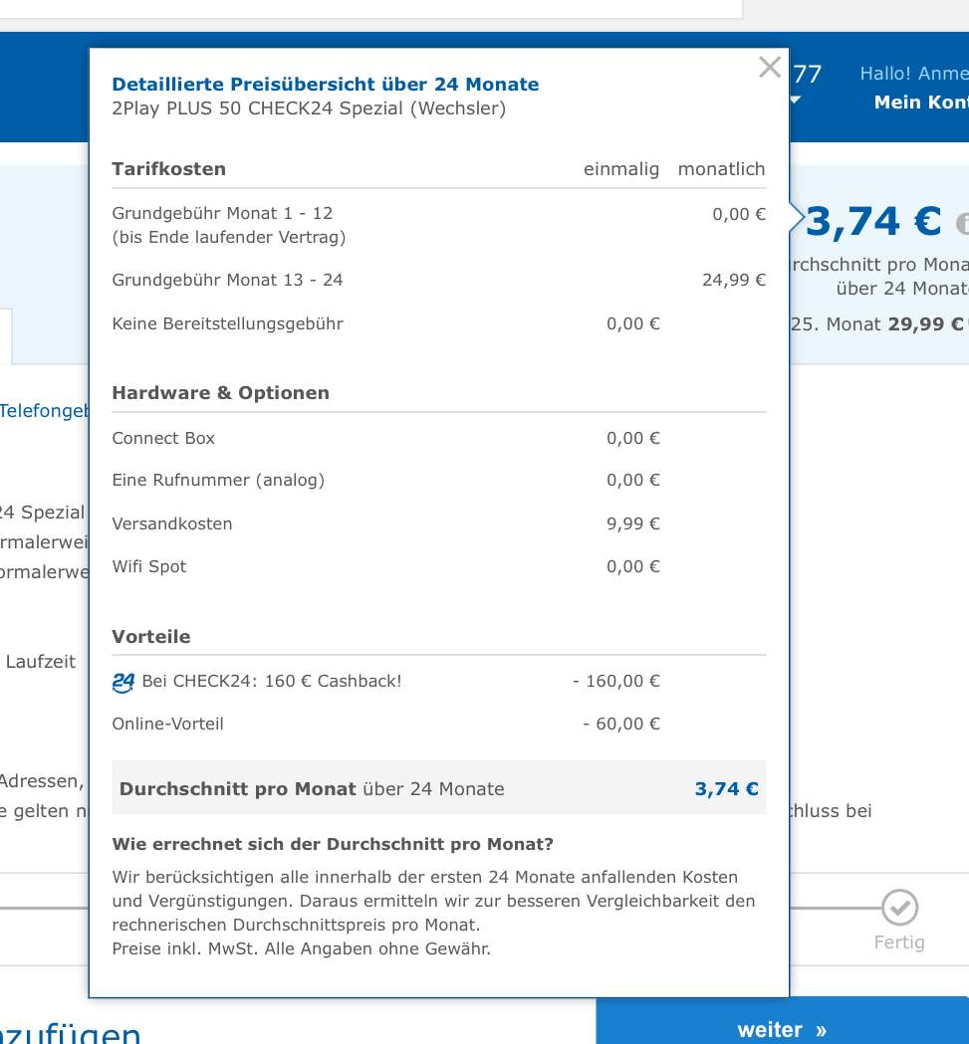Viewport: 969px width, 1044px height.
Task: Click the CHECK24 logo next to cashback offer
Action: coord(121,684)
